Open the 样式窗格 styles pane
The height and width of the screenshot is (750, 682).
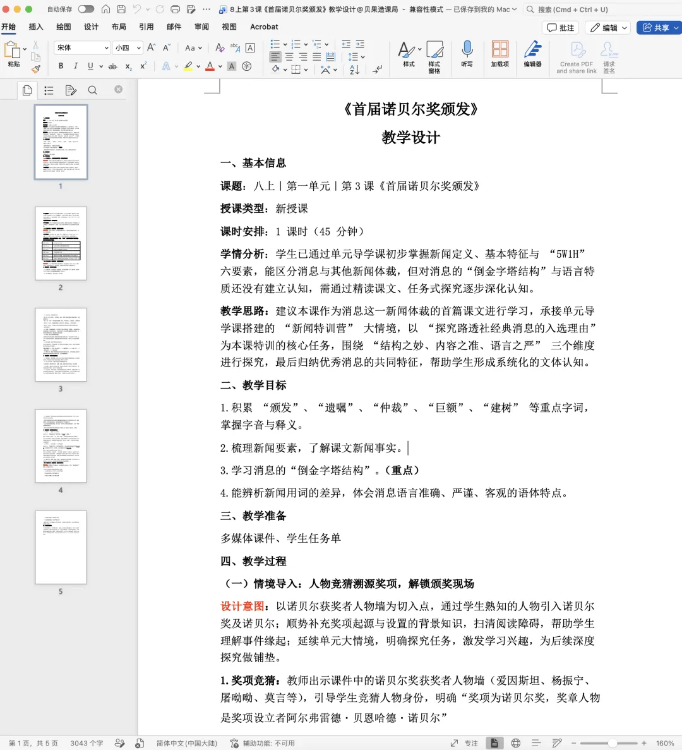(x=434, y=56)
